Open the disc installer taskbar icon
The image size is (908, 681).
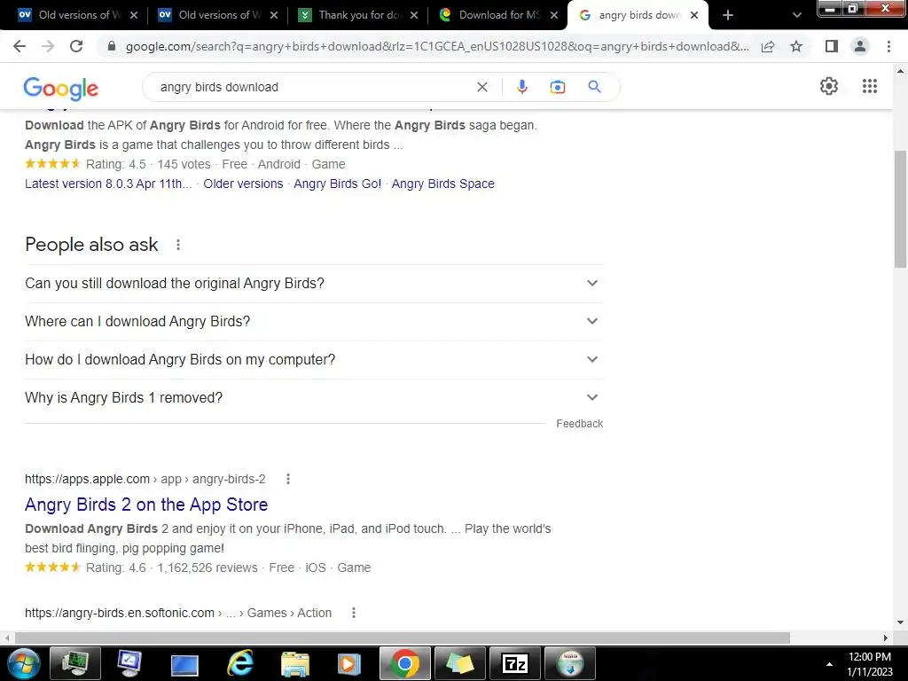click(570, 663)
